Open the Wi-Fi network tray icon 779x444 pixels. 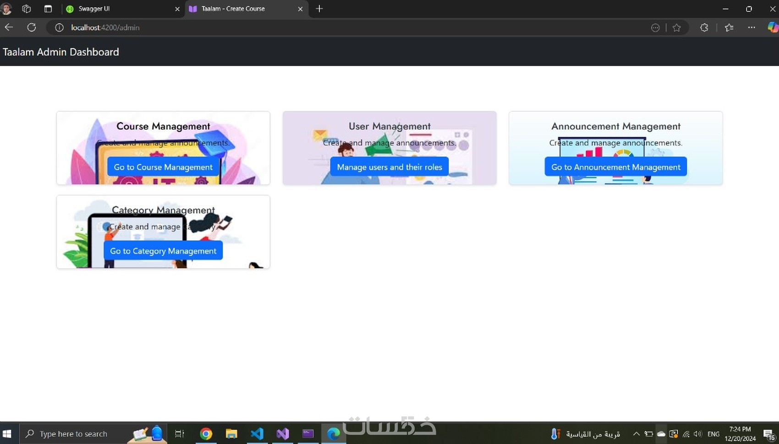pyautogui.click(x=686, y=433)
